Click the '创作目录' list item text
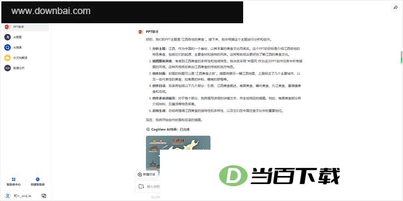Viewport: 403px width, 201px height. 227,89
